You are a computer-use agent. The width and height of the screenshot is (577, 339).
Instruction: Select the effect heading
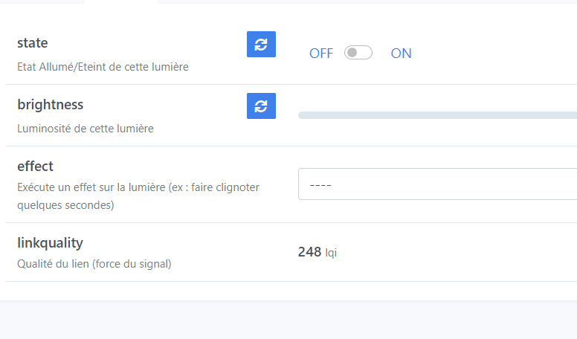36,167
